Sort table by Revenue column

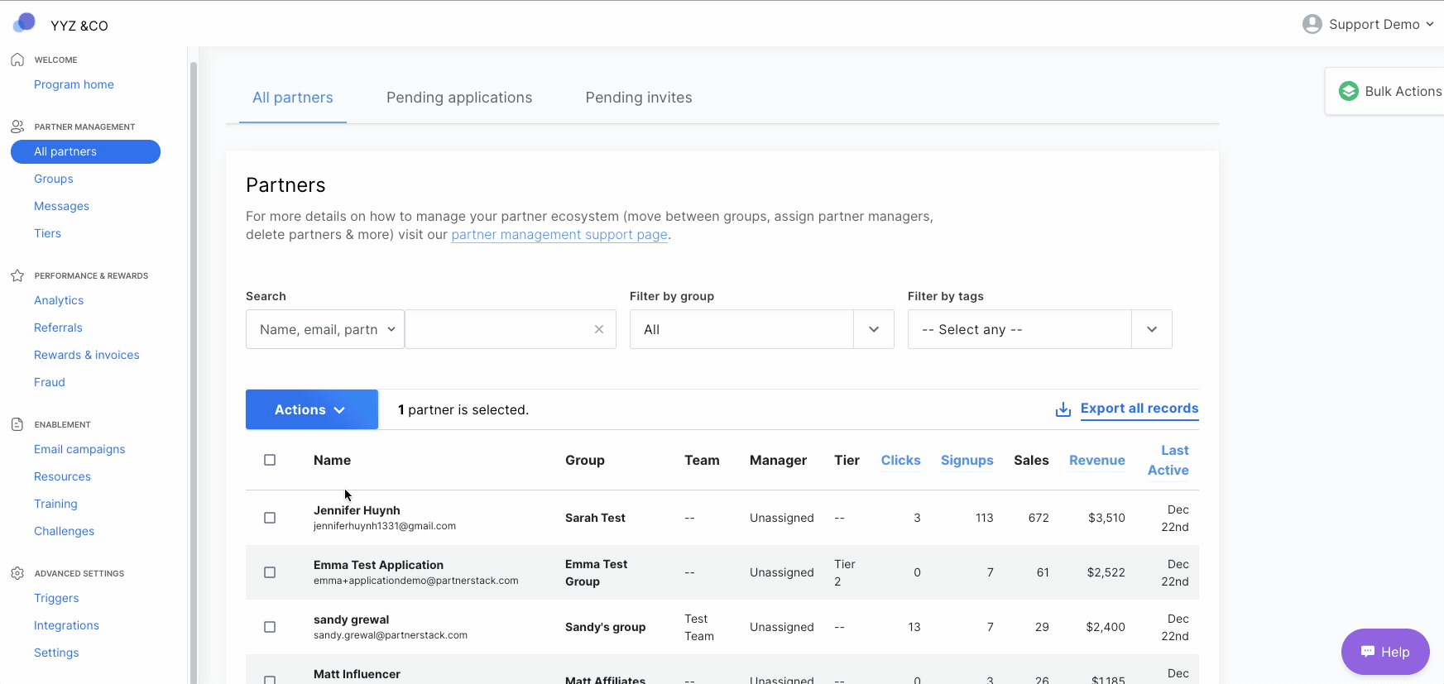[x=1096, y=460]
